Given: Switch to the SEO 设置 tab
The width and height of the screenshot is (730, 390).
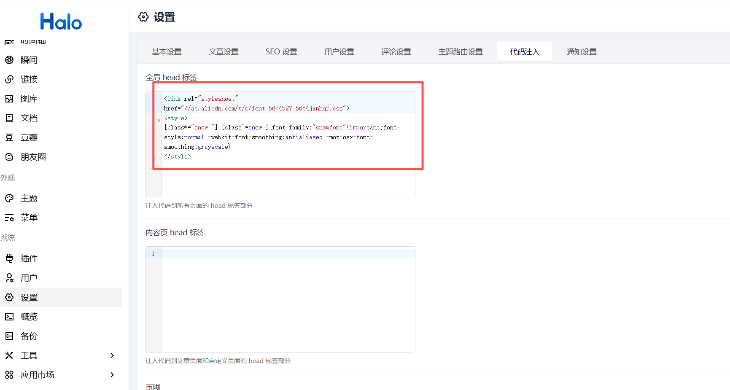Looking at the screenshot, I should [281, 52].
